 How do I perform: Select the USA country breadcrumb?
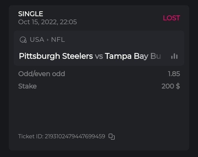pyautogui.click(x=37, y=40)
